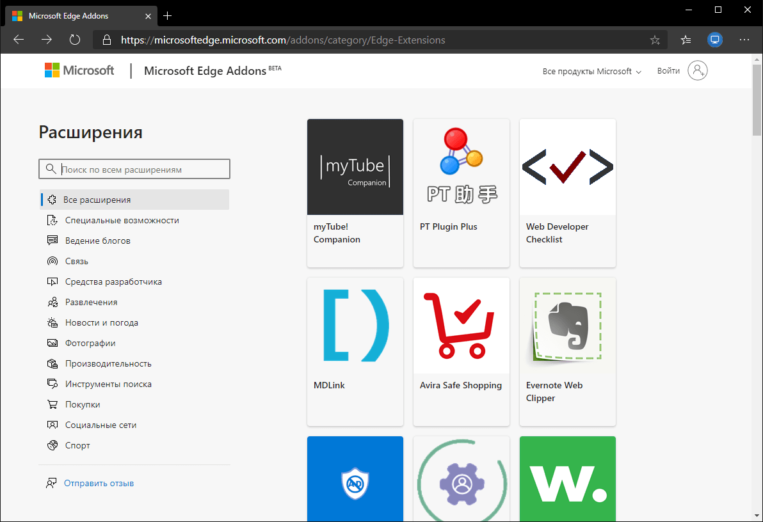Viewport: 763px width, 522px height.
Task: Open the blue ad-blocker shield extension tile
Action: click(x=355, y=478)
